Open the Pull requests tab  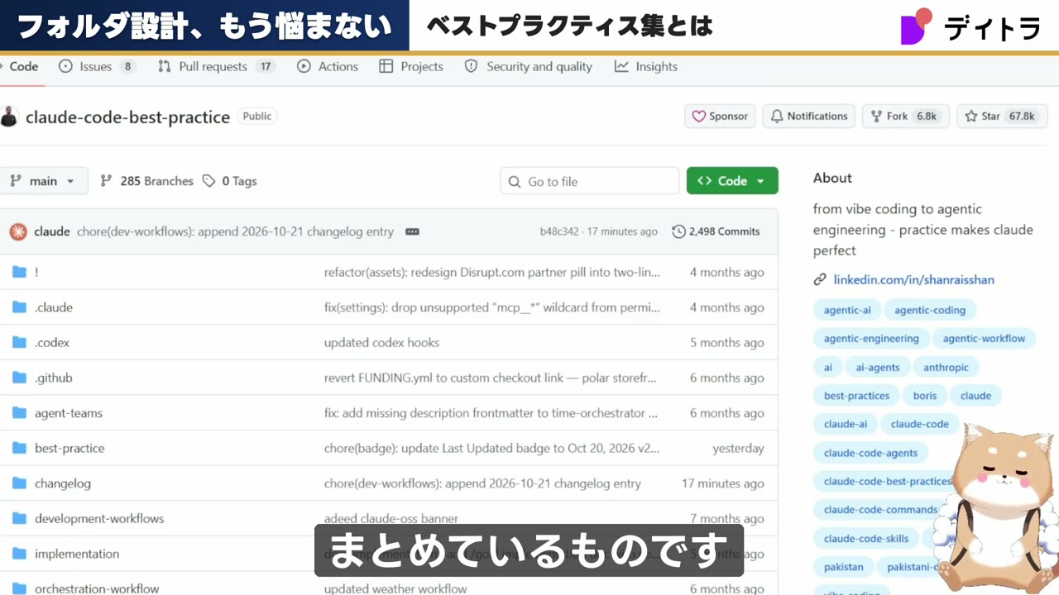(x=217, y=66)
